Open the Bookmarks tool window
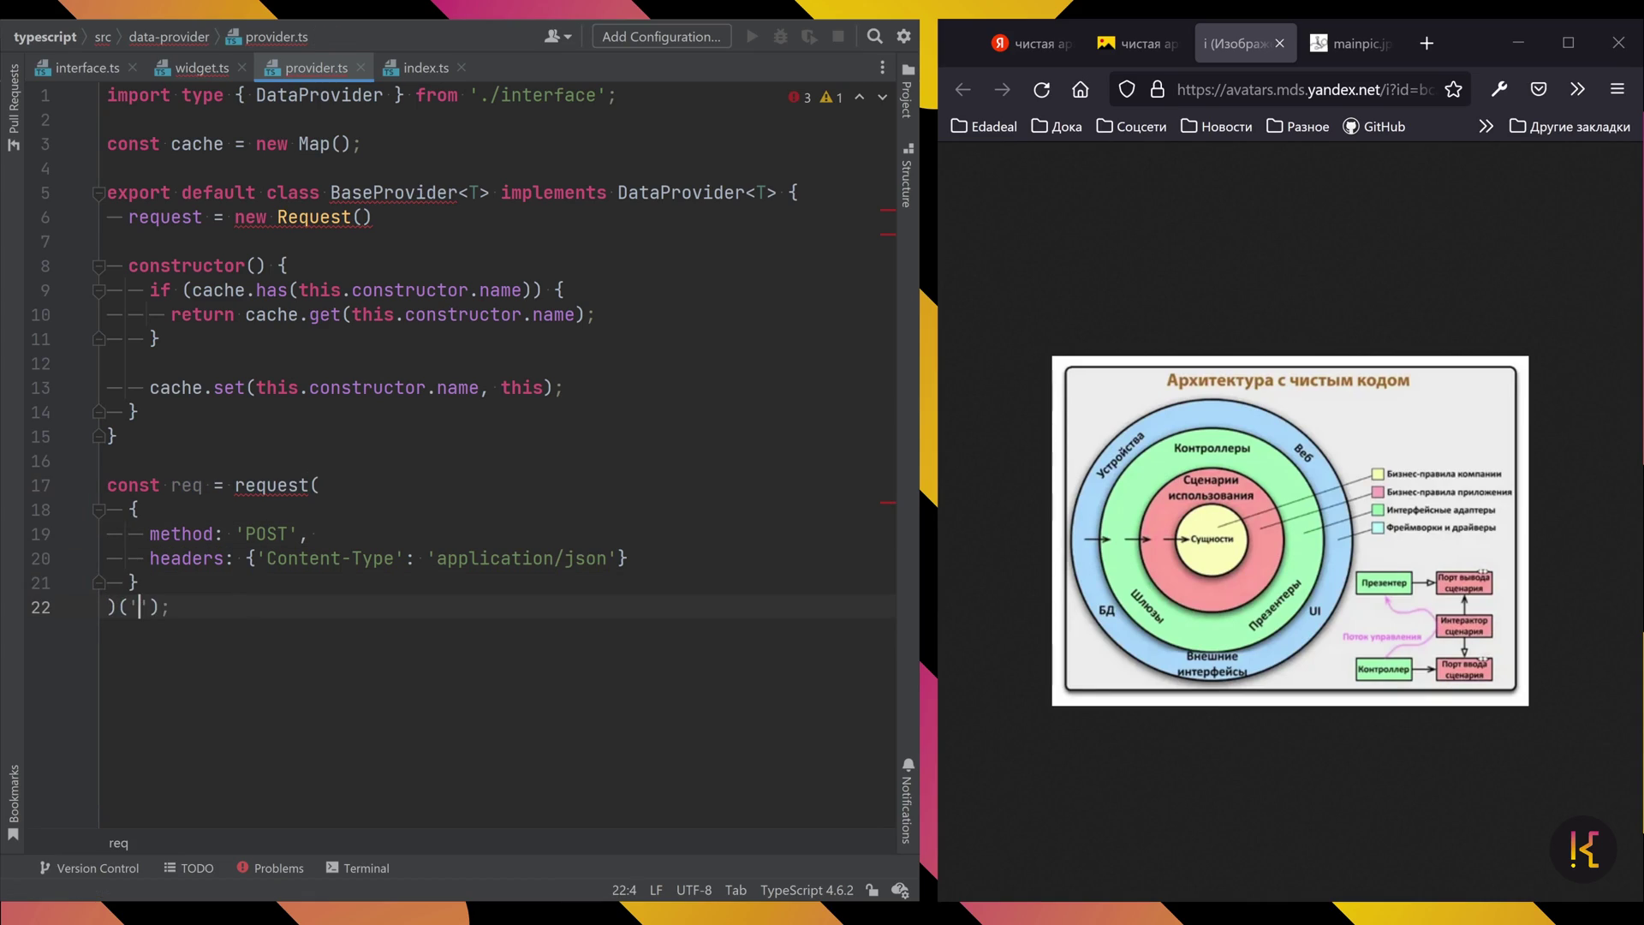Viewport: 1644px width, 925px height. [x=14, y=803]
